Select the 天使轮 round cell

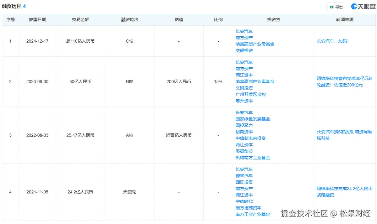[130, 192]
